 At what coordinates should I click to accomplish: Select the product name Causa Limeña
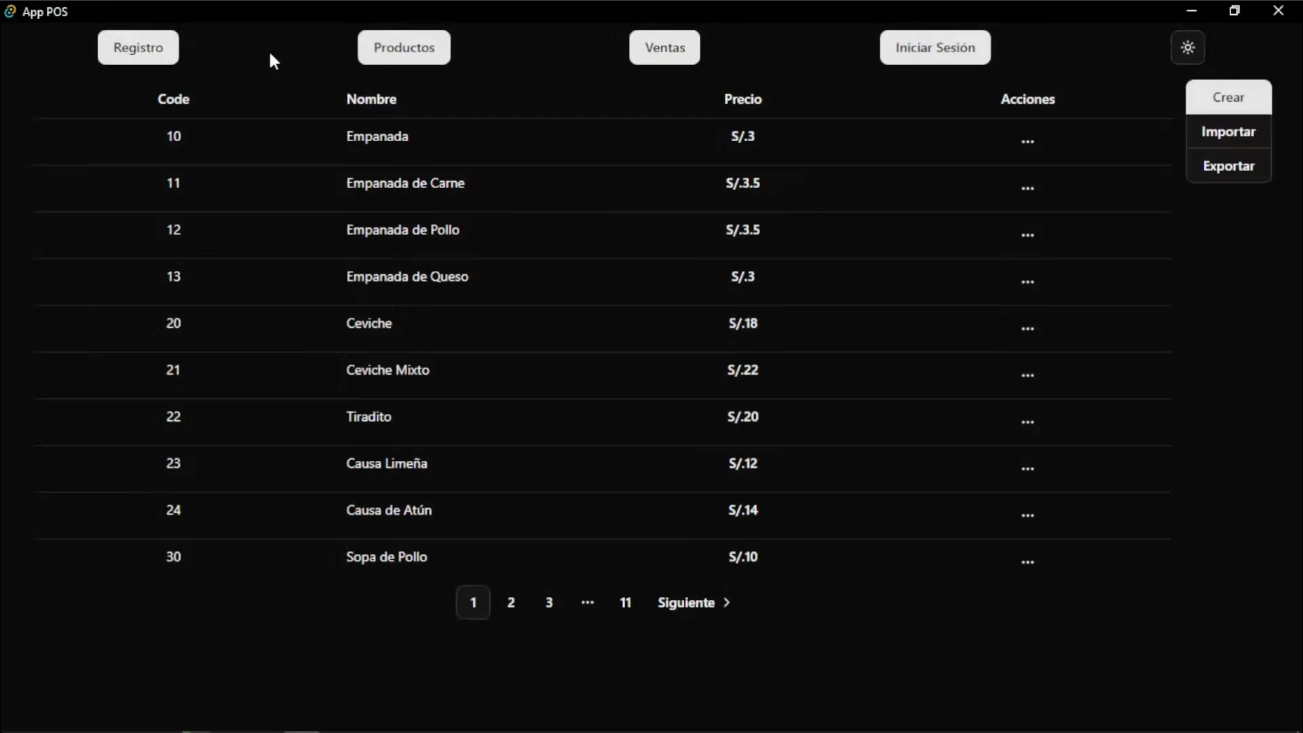click(387, 464)
